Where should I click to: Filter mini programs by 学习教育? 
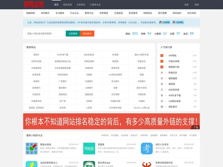point(193,135)
